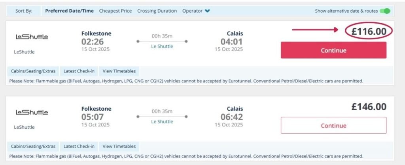Click the Le Shuttle link in second result
Image resolution: width=405 pixels, height=165 pixels.
pos(162,122)
